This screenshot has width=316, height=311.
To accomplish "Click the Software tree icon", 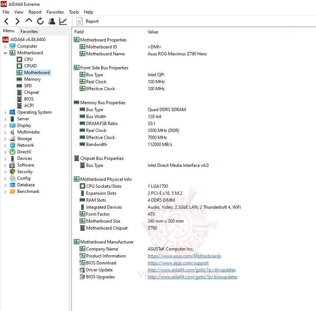I will (12, 165).
